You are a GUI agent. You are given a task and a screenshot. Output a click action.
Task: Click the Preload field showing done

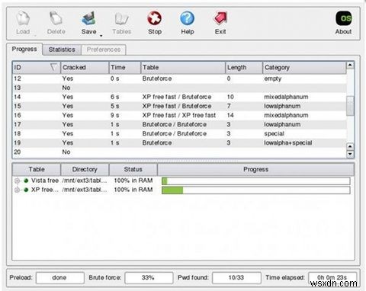coord(60,278)
